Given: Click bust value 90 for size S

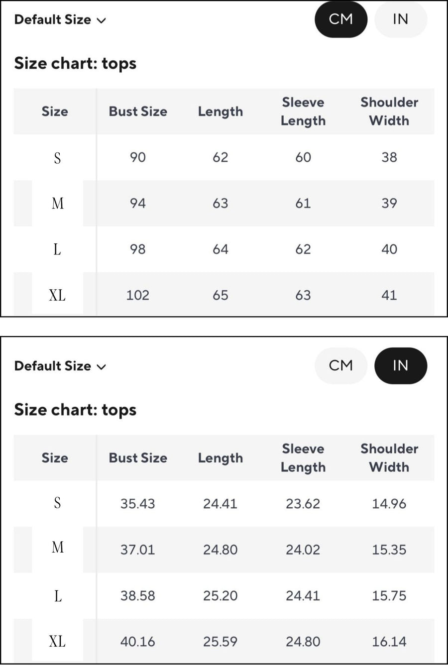Looking at the screenshot, I should (137, 158).
